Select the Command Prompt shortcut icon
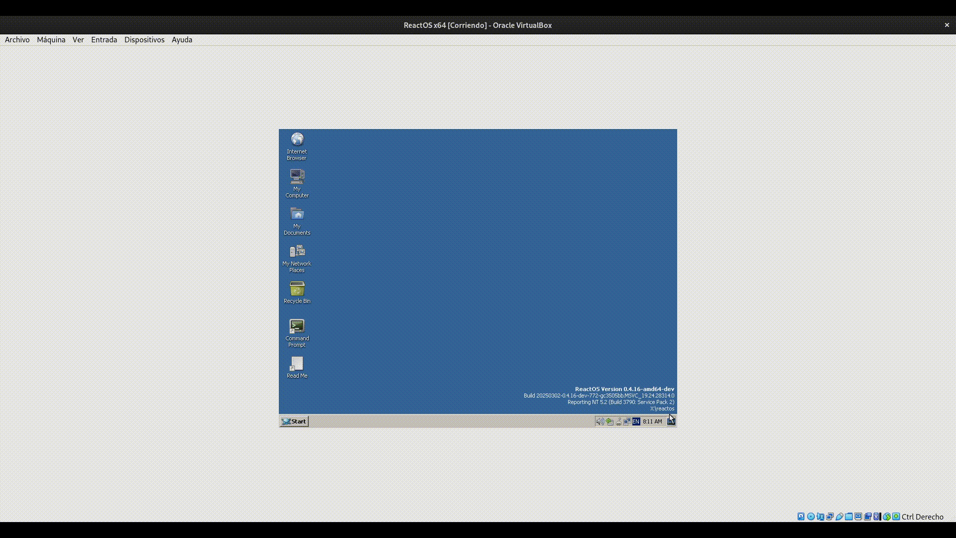This screenshot has height=538, width=956. tap(297, 333)
